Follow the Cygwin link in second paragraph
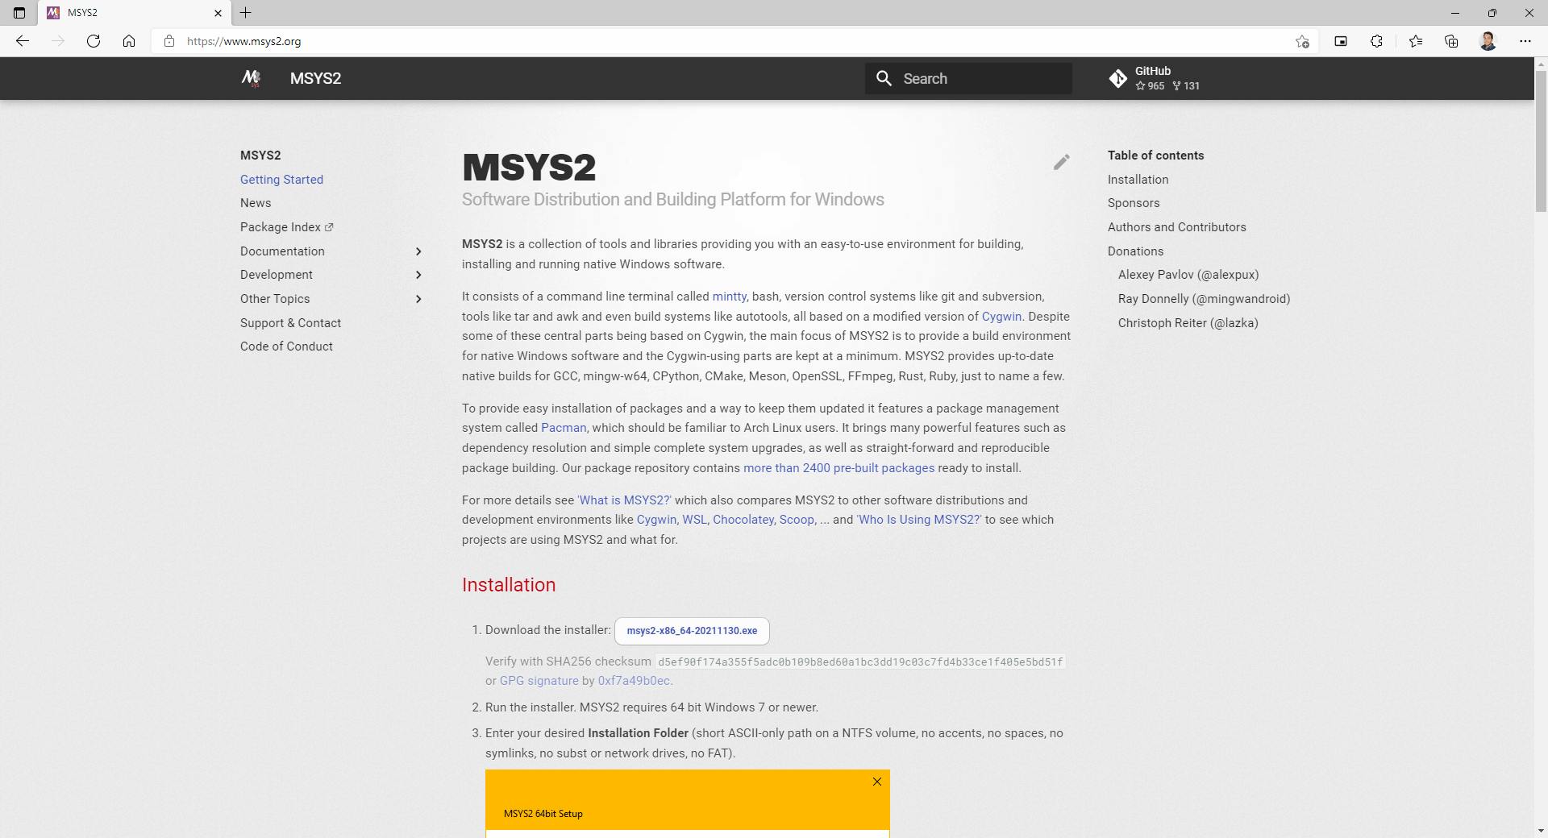 (1001, 317)
